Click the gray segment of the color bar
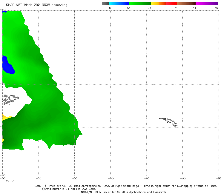 (105, 4)
